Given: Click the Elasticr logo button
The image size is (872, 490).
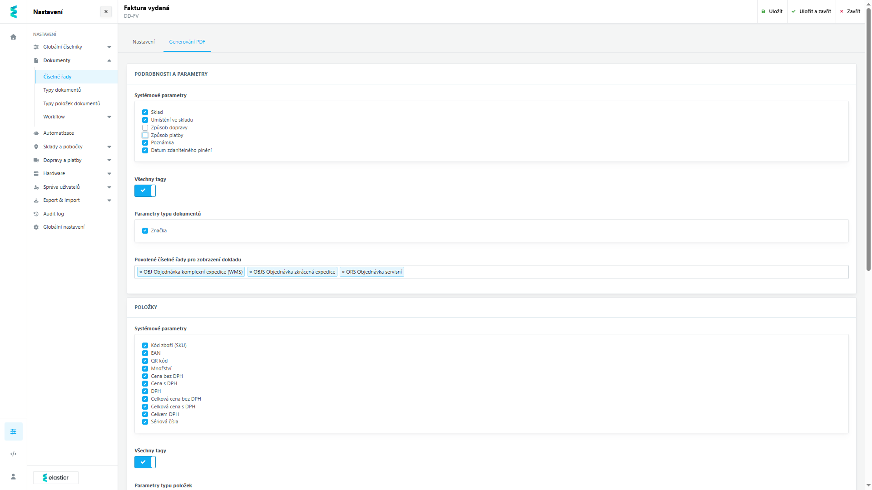Looking at the screenshot, I should point(55,477).
